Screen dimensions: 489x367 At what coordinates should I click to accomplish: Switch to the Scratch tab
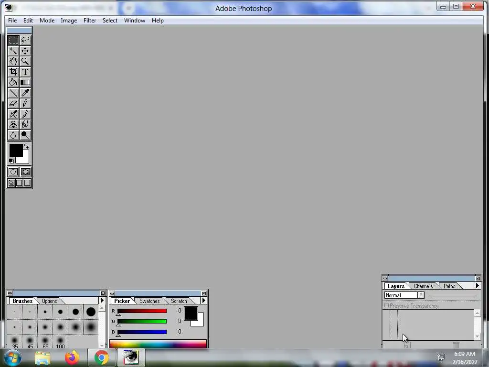[x=179, y=301]
